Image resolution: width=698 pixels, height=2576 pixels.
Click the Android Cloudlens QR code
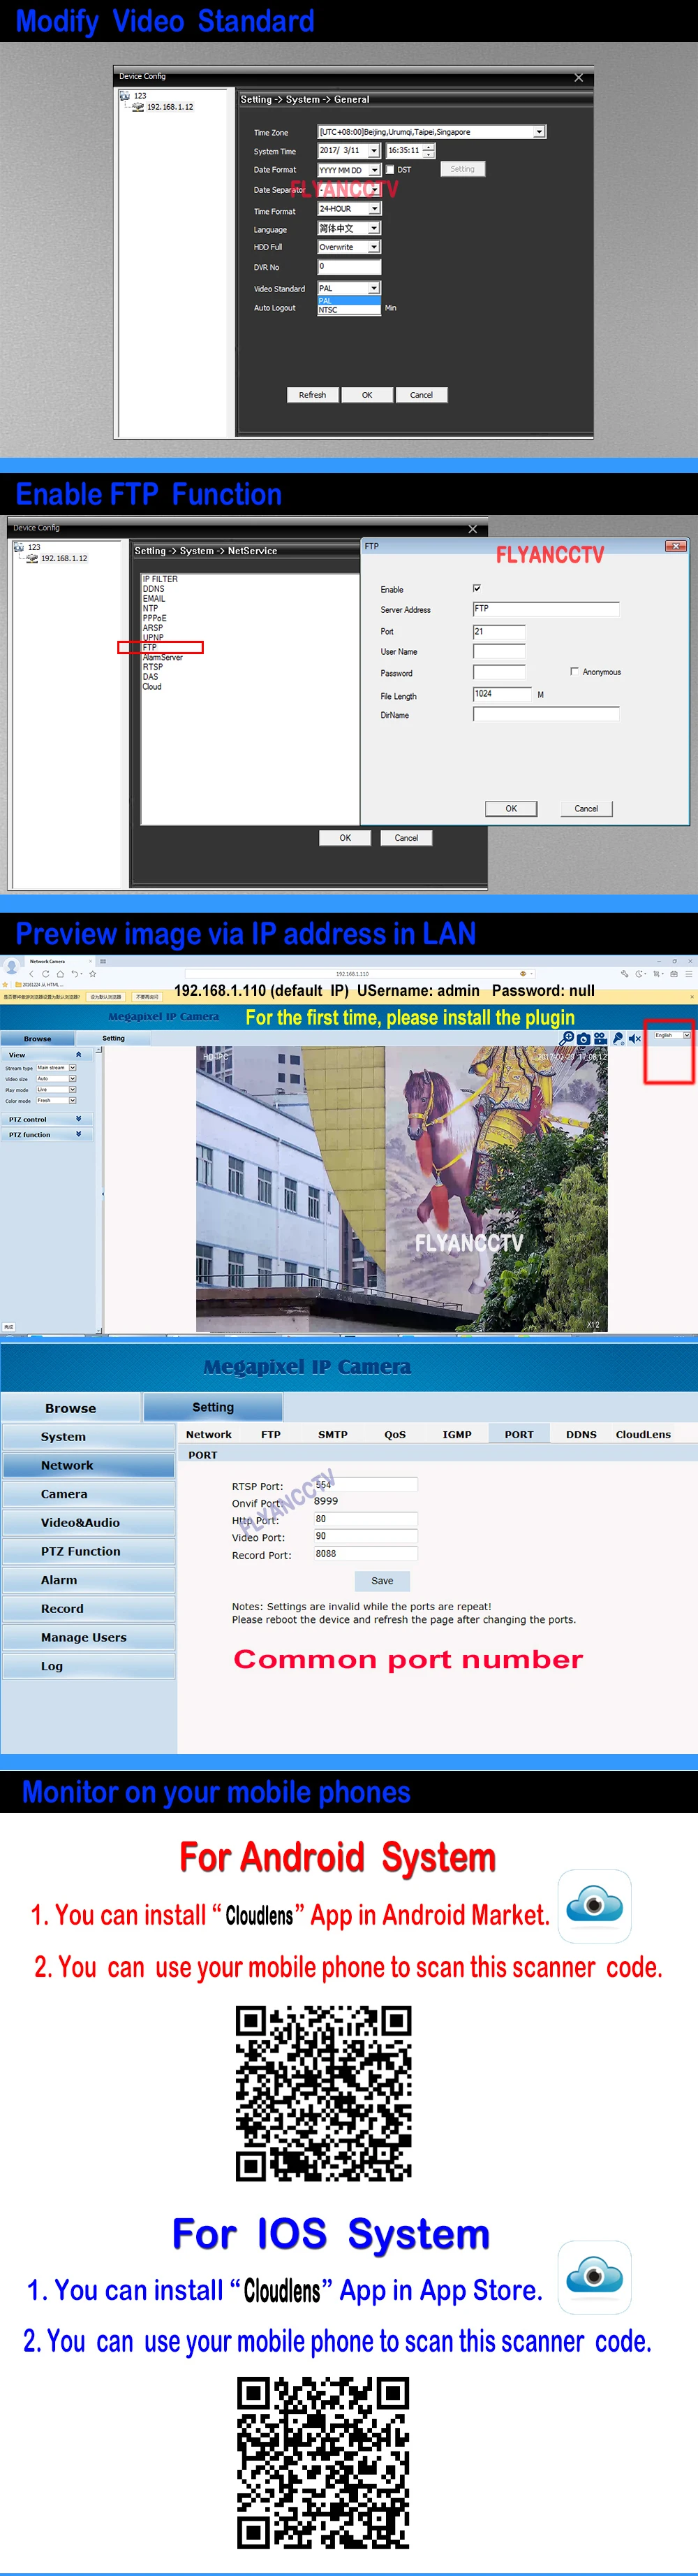324,2092
